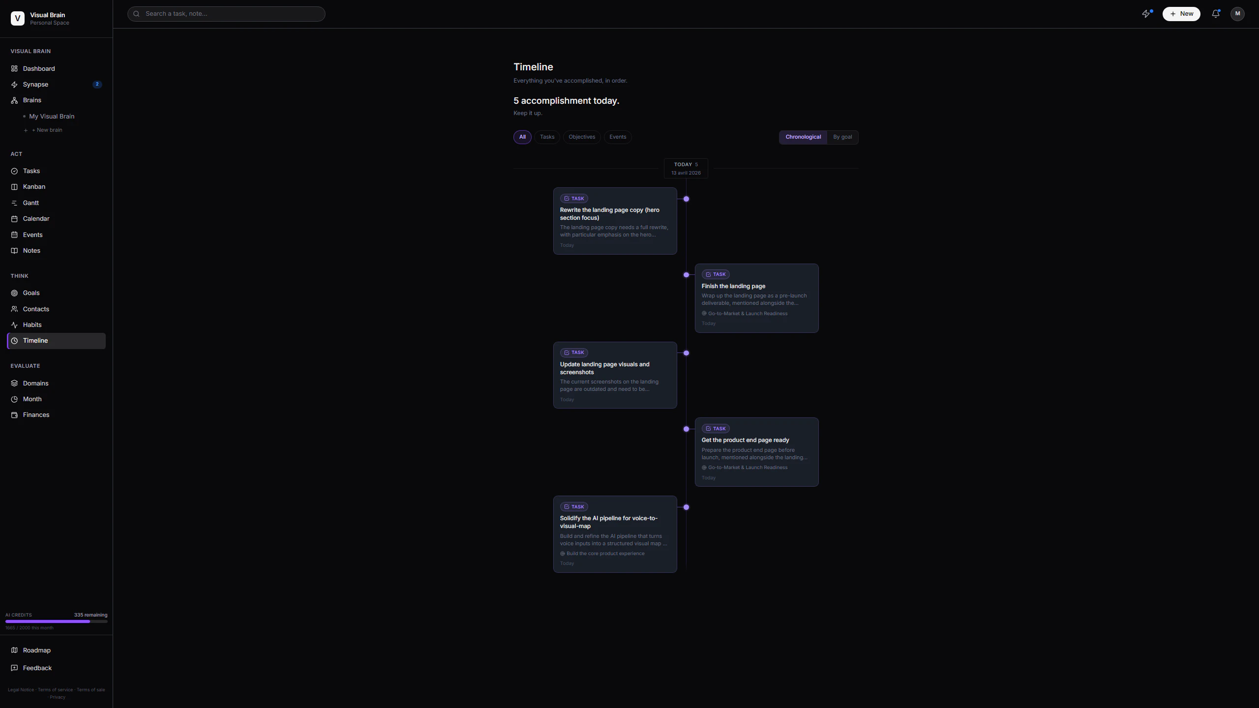Select the Gantt chart view
Image resolution: width=1259 pixels, height=708 pixels.
[x=30, y=203]
